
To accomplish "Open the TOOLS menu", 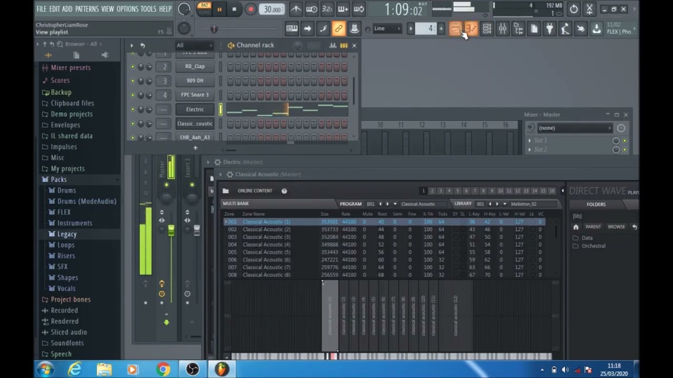I will [x=148, y=9].
